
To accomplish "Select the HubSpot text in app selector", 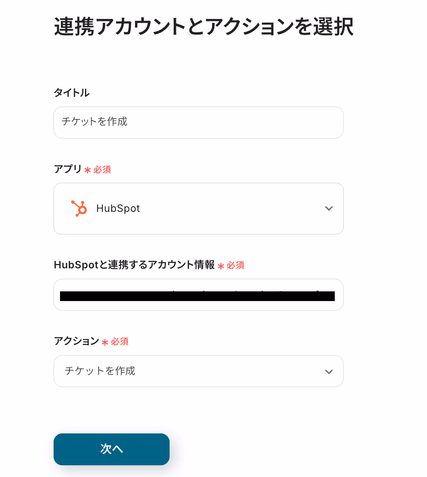I will [x=118, y=208].
